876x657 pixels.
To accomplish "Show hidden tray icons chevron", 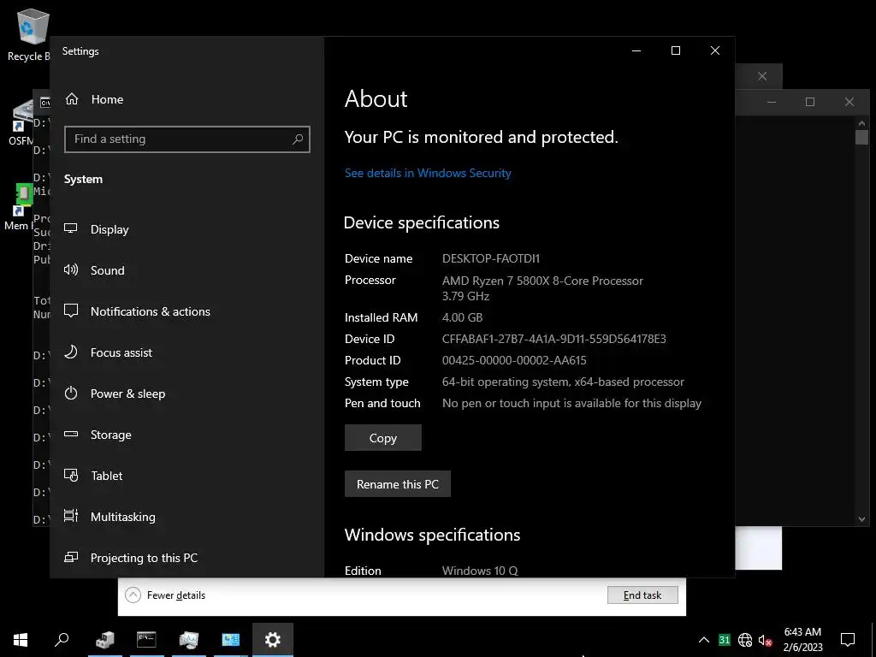I will [704, 640].
